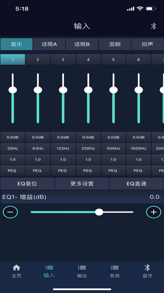164x293 pixels.
Task: Tap the 输入 page title
Action: [x=82, y=26]
